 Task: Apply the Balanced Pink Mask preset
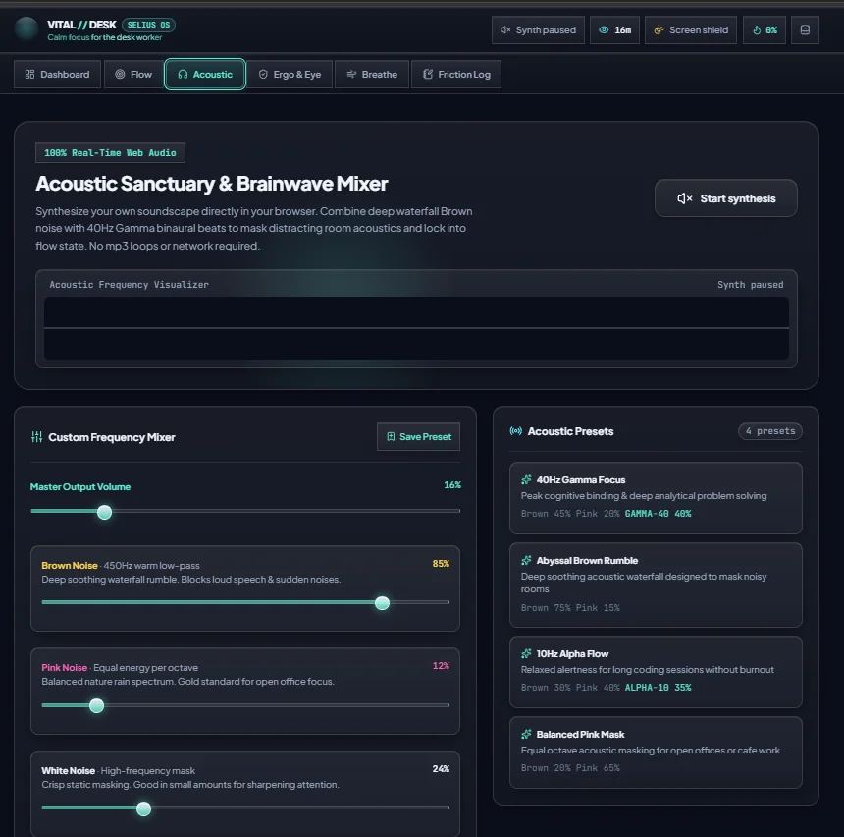(x=656, y=753)
